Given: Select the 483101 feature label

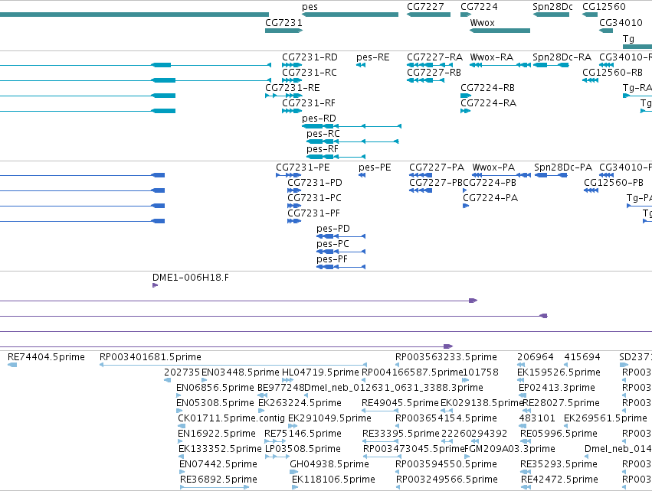Looking at the screenshot, I should [x=537, y=418].
